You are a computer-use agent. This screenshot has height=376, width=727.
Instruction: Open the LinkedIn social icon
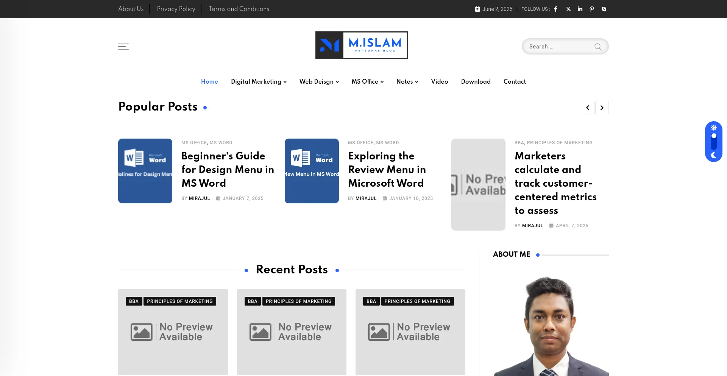coord(580,9)
